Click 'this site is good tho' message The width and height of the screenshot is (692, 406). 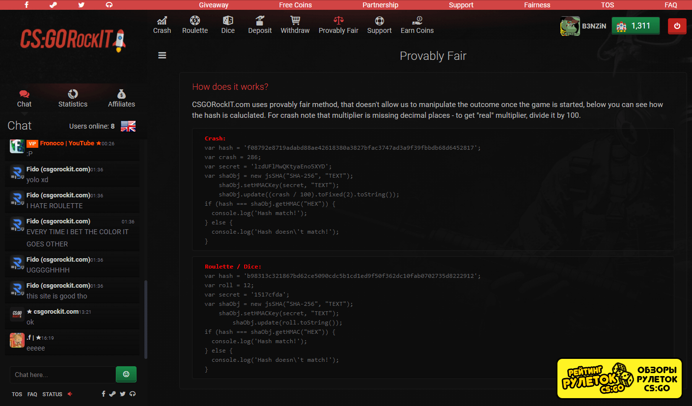pyautogui.click(x=57, y=296)
